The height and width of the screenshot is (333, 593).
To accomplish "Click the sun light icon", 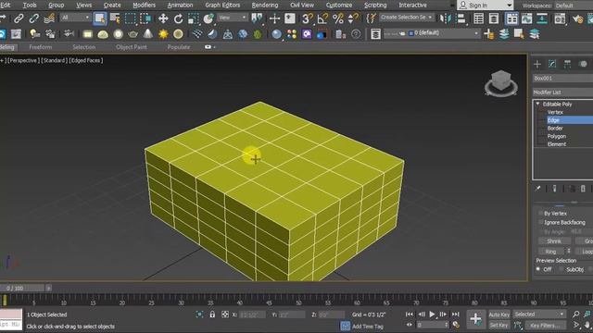I will tap(163, 34).
